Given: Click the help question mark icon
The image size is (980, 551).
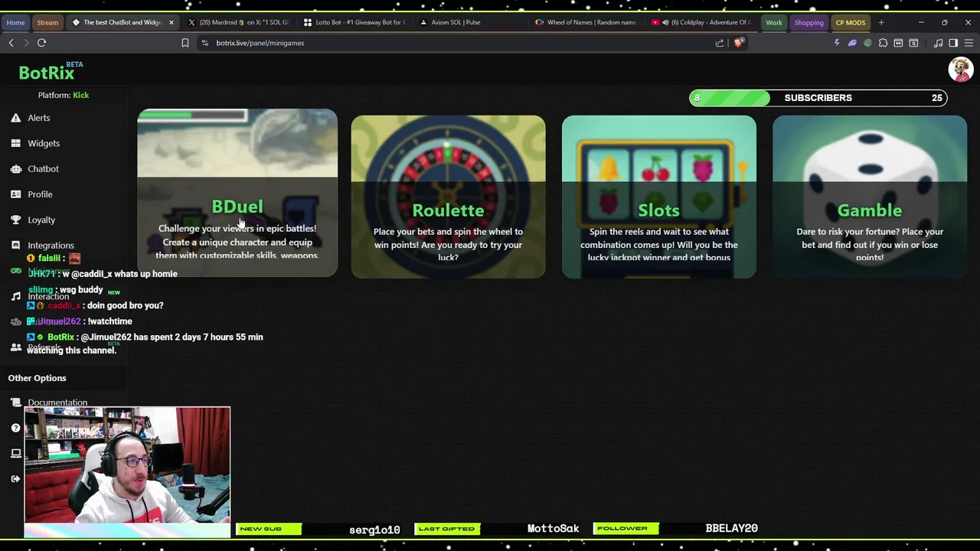Looking at the screenshot, I should point(15,428).
